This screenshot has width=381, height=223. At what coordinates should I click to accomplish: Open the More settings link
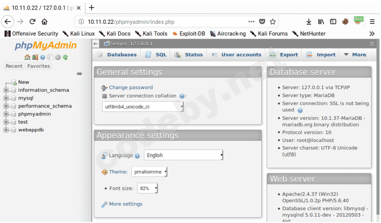[x=126, y=204]
